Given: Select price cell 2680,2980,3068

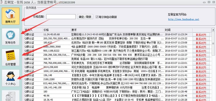Looking at the screenshot, I should point(52,47).
